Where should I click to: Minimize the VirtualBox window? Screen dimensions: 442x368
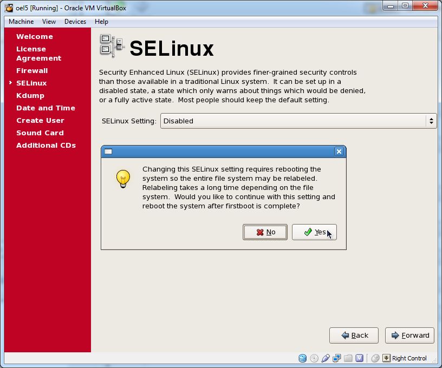coord(391,5)
